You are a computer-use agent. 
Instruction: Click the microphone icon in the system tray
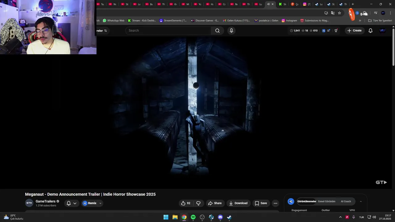pyautogui.click(x=354, y=217)
